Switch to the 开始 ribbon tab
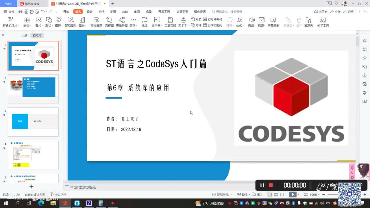Screen dimensions: 370x208 click(66, 12)
